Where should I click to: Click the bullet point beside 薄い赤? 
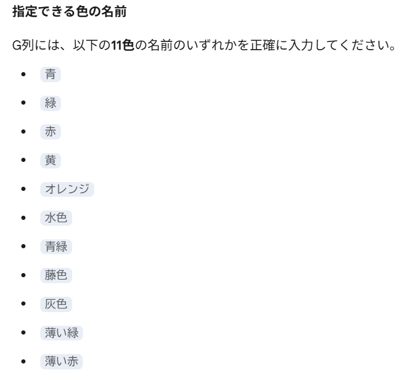click(23, 360)
